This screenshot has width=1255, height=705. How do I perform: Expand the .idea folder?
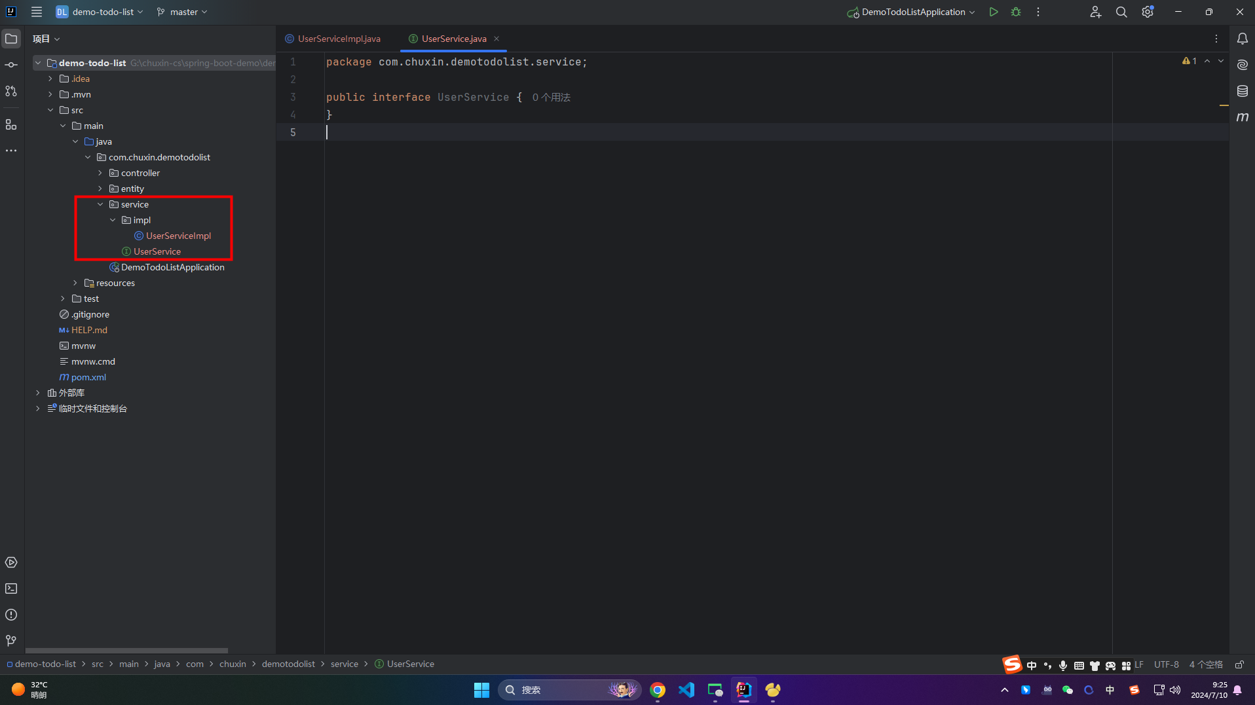pos(50,79)
